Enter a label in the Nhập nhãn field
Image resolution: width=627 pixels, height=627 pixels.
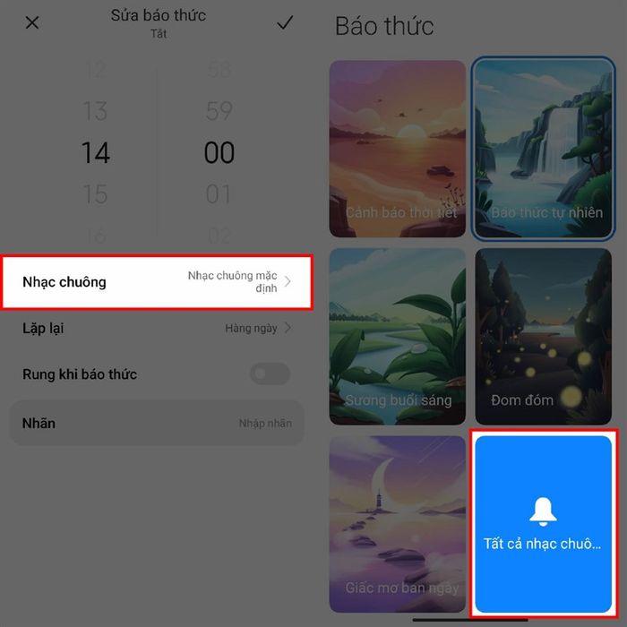[265, 423]
